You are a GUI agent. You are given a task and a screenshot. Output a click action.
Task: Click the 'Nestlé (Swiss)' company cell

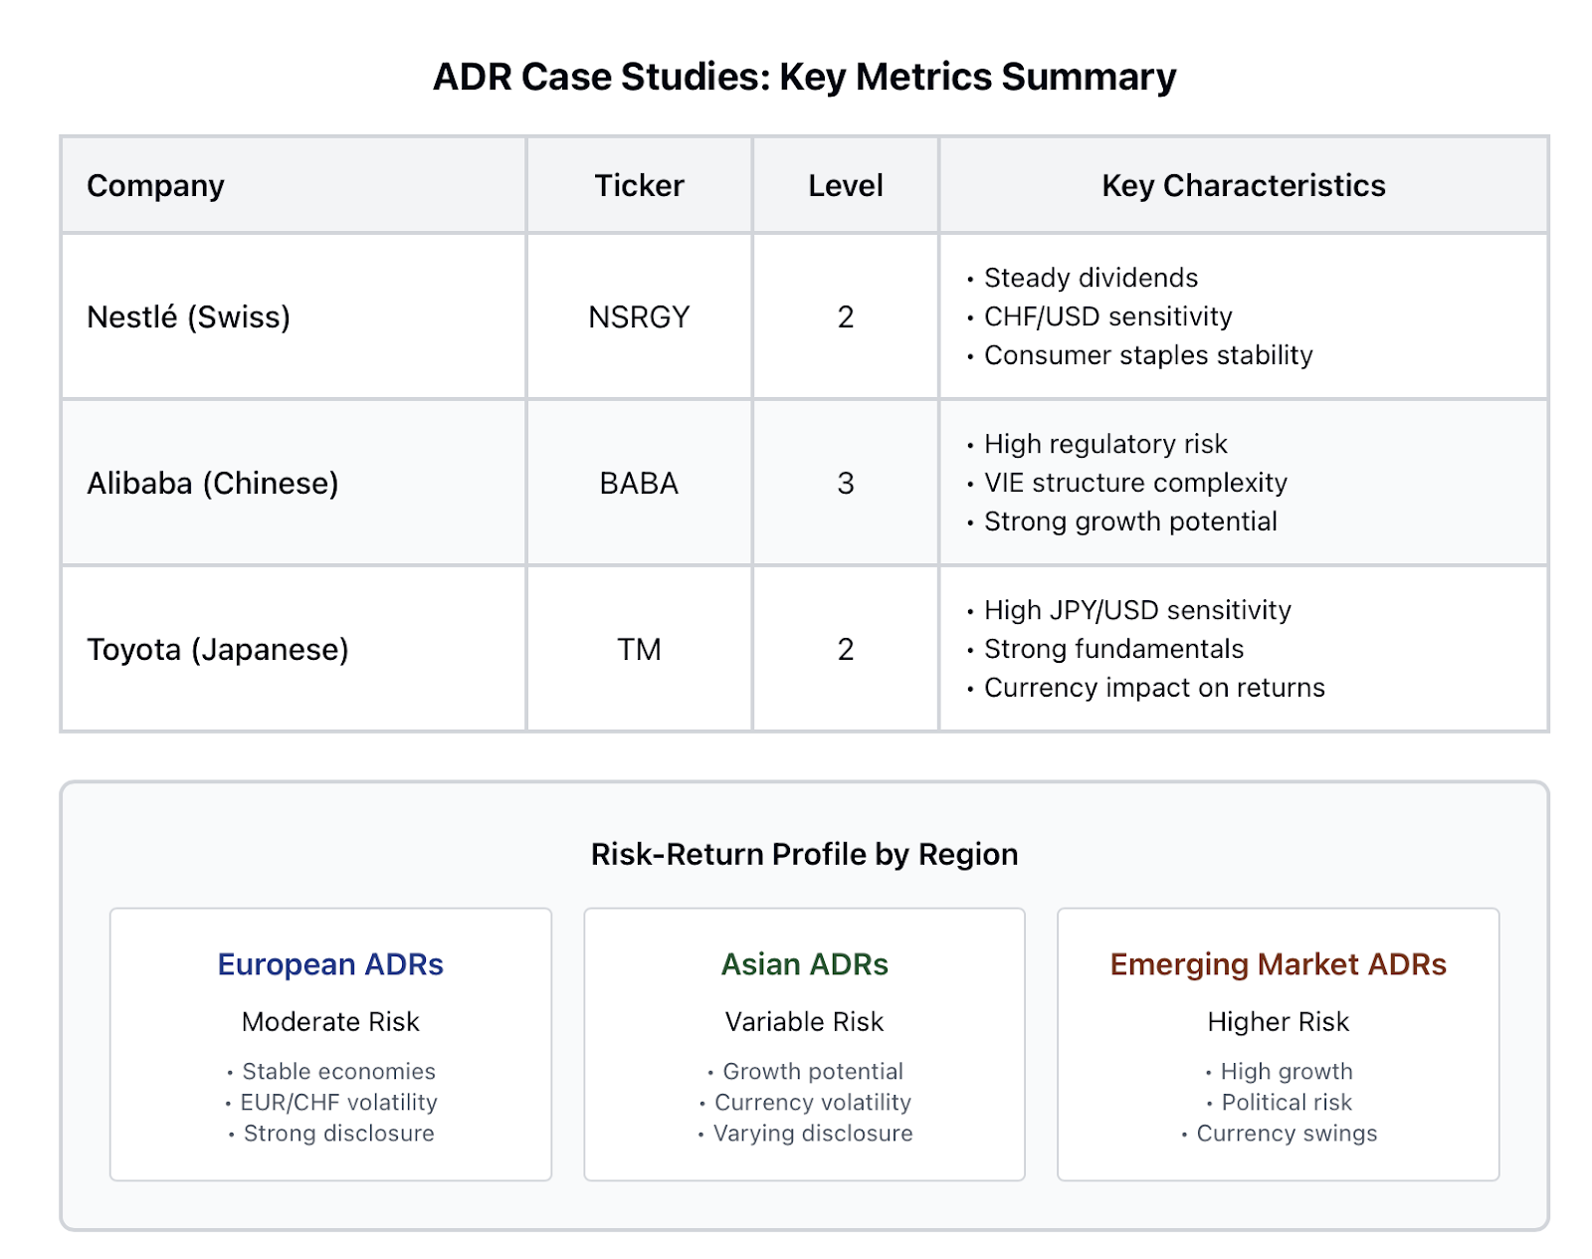294,316
